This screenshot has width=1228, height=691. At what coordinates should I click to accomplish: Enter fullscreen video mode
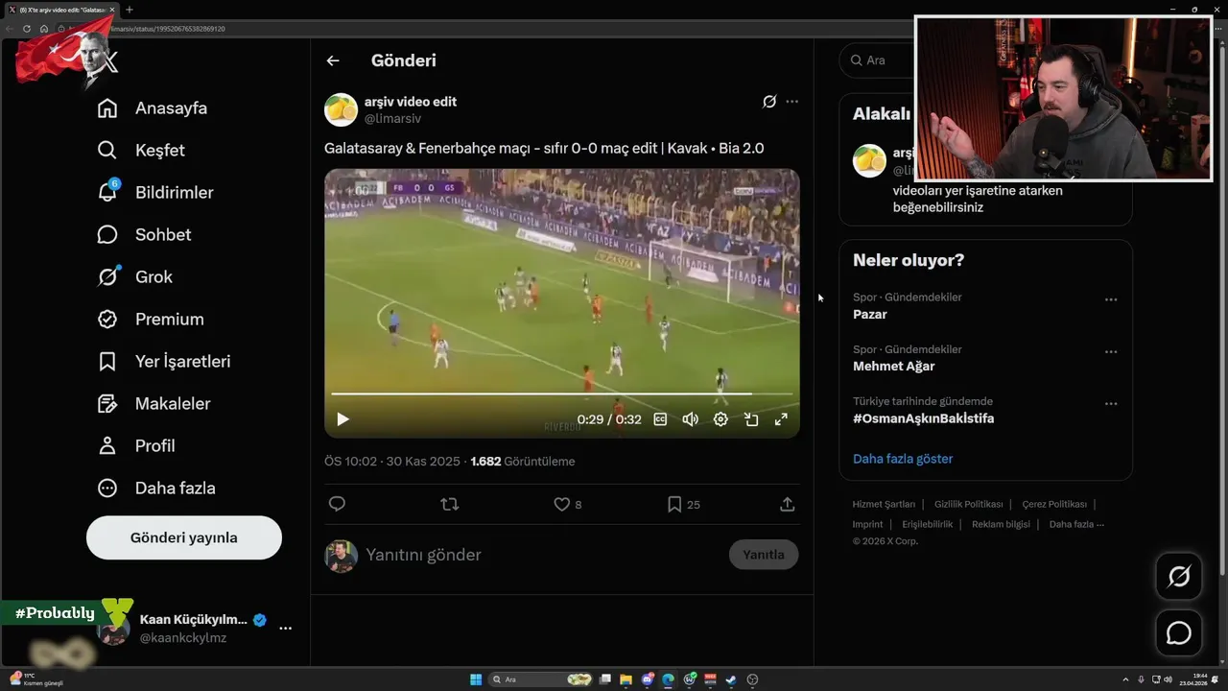(781, 419)
